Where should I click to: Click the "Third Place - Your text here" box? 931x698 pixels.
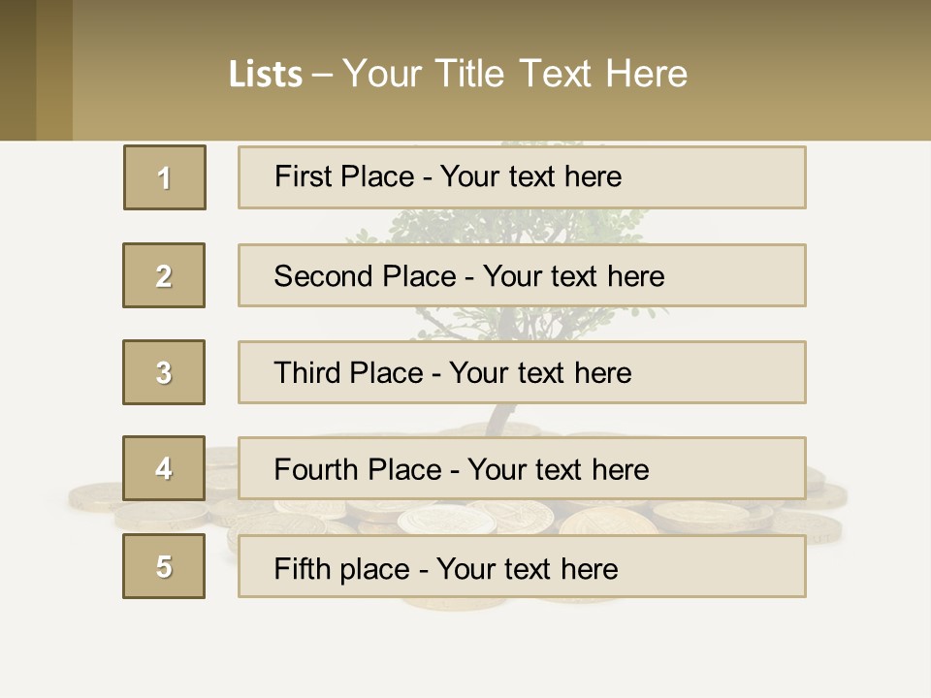522,372
